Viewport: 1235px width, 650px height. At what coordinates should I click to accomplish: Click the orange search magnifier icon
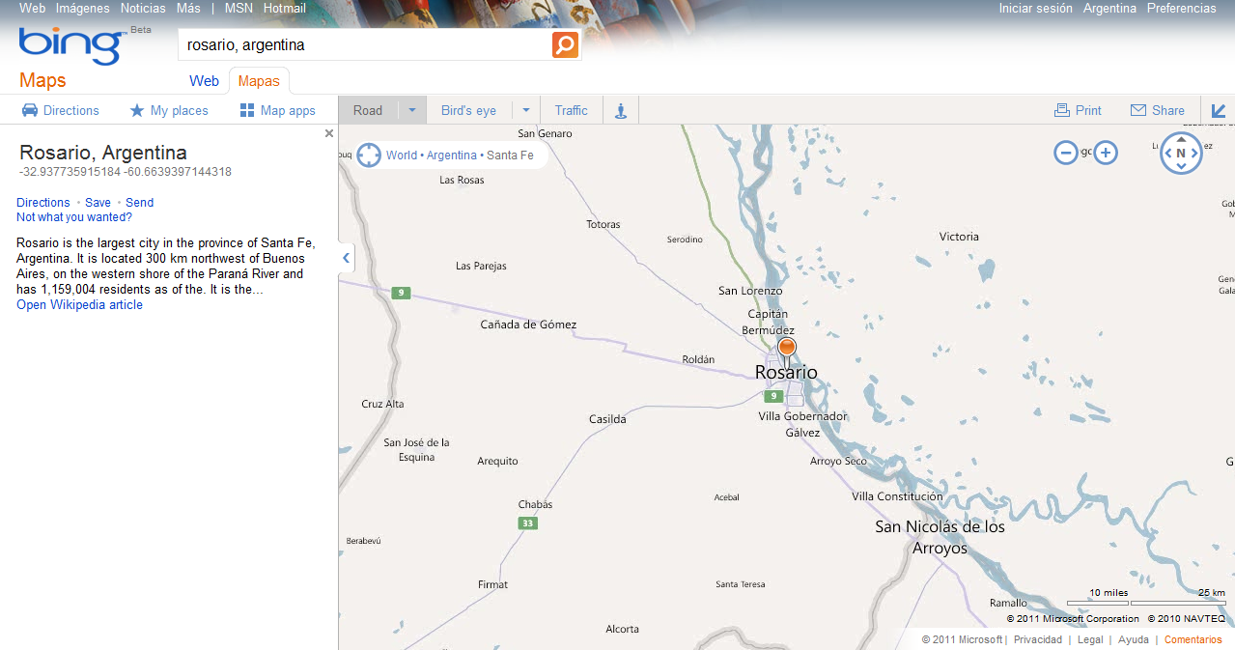coord(565,44)
